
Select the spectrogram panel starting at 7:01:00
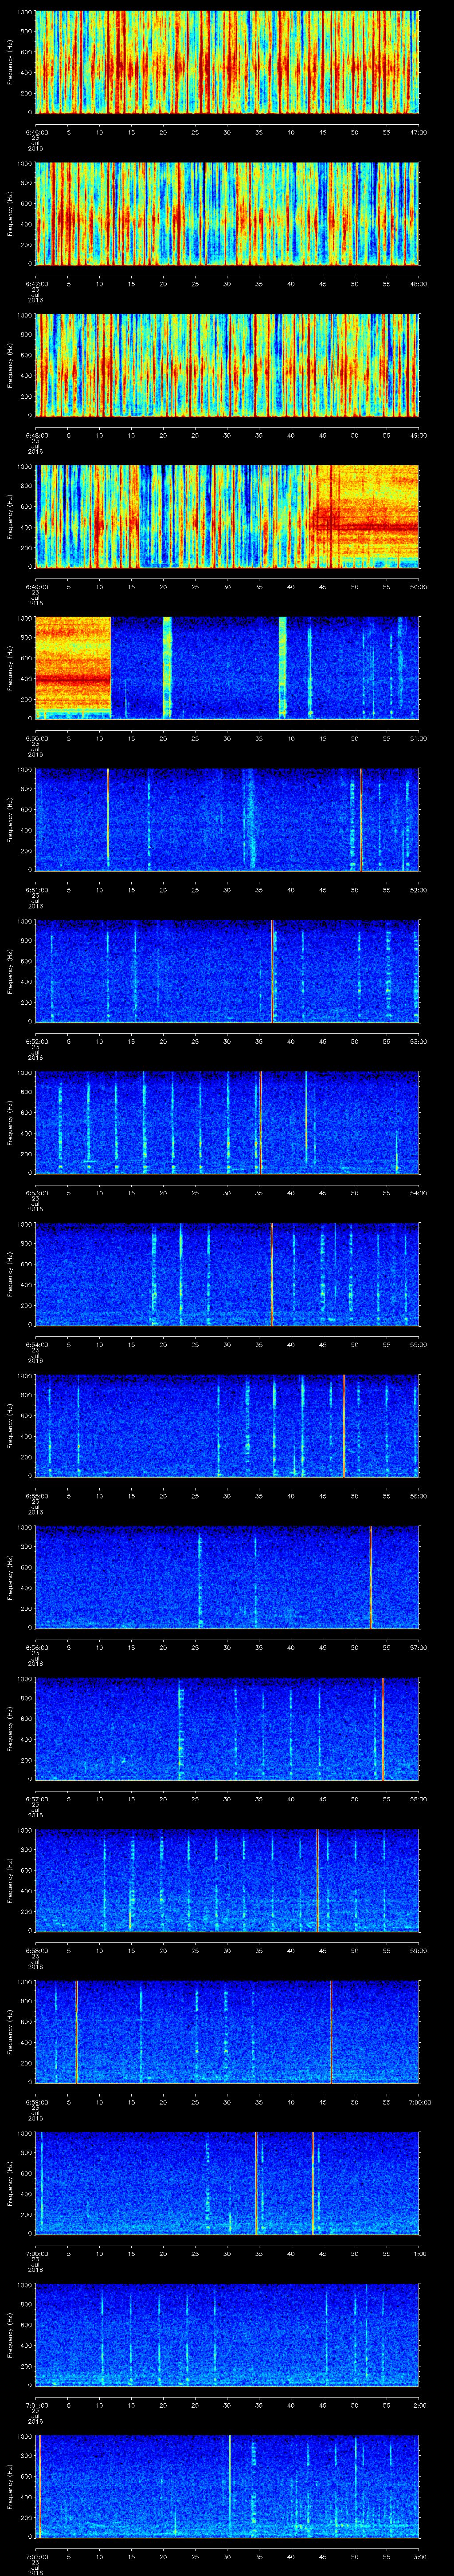click(x=227, y=2335)
